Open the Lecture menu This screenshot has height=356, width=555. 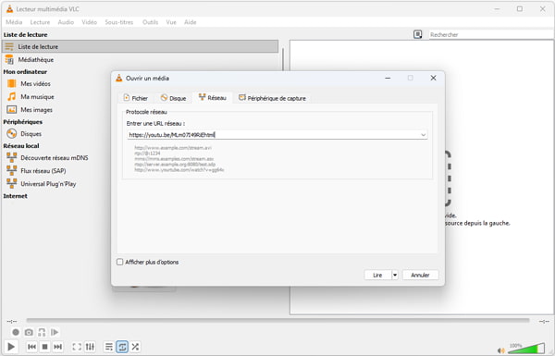point(40,22)
